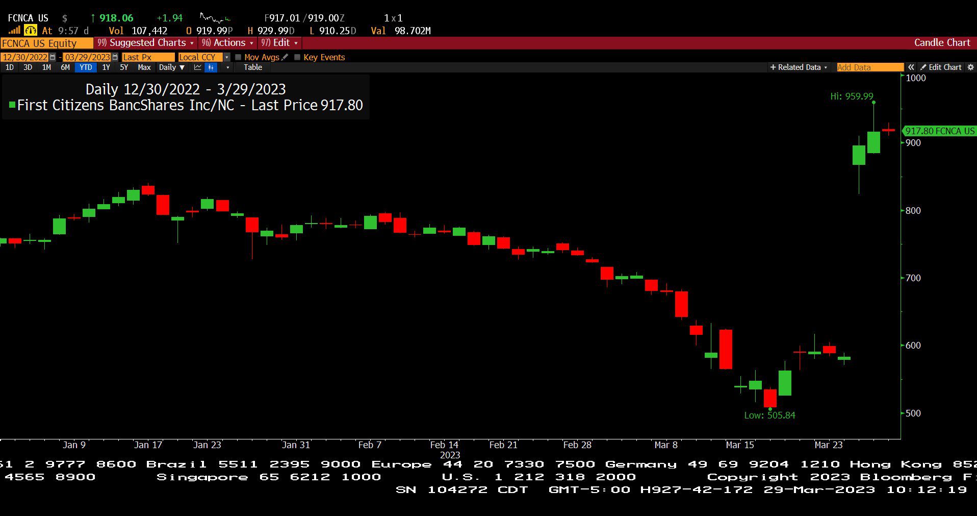The height and width of the screenshot is (516, 977).
Task: Select the 1M range tab
Action: tap(46, 67)
